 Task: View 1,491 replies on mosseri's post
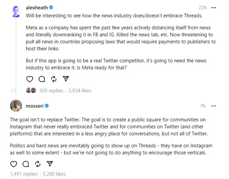(x=24, y=174)
